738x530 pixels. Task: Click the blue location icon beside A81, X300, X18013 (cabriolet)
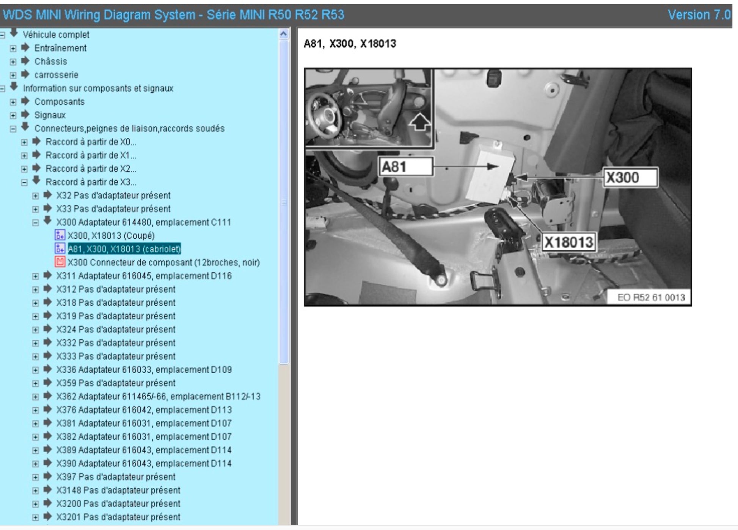coord(60,249)
